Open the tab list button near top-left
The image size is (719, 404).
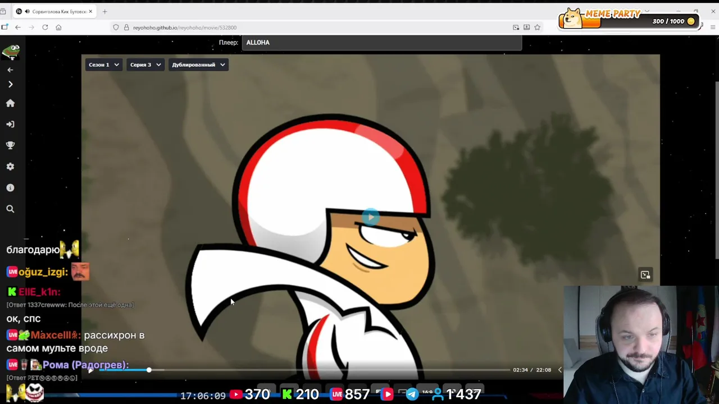pyautogui.click(x=3, y=11)
